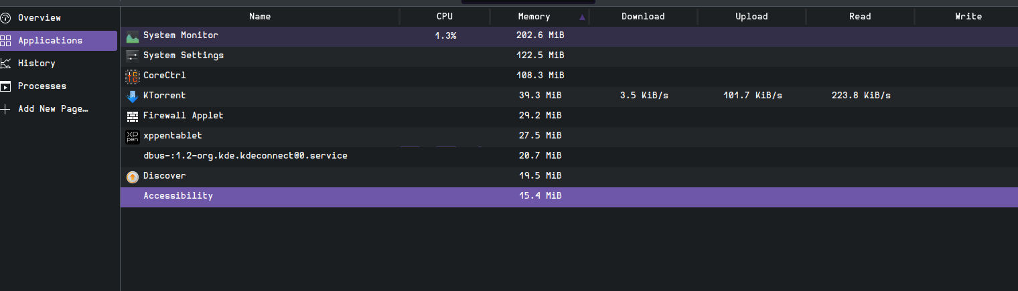
Task: Sort the list by CPU column
Action: (x=445, y=17)
